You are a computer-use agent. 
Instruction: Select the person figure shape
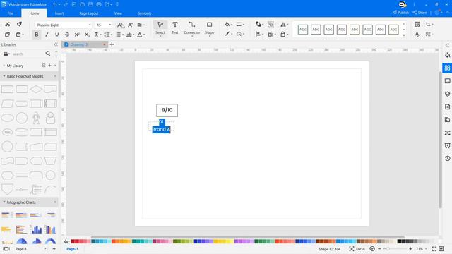pos(36,118)
